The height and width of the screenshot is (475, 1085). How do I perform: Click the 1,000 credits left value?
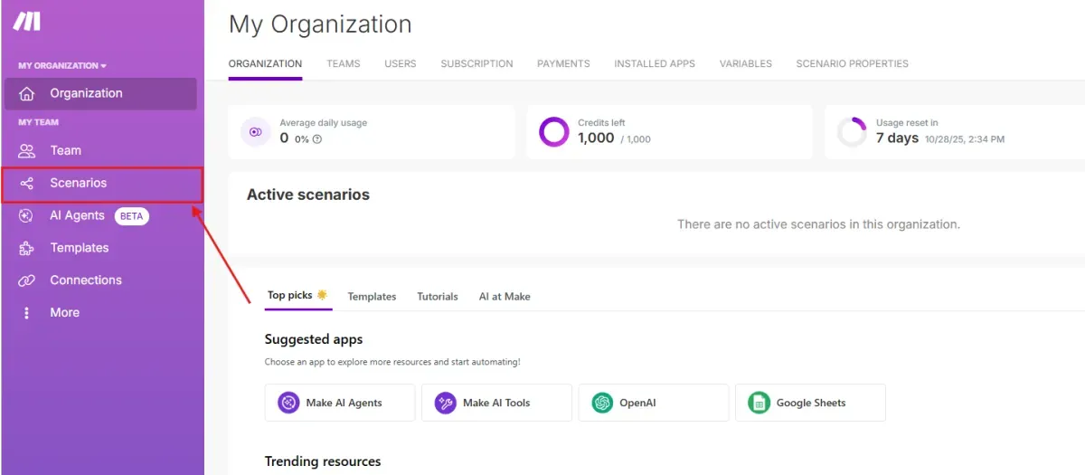(596, 138)
